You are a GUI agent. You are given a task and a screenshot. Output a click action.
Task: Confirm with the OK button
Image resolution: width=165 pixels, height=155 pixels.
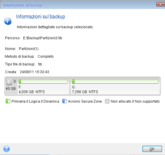click(152, 149)
